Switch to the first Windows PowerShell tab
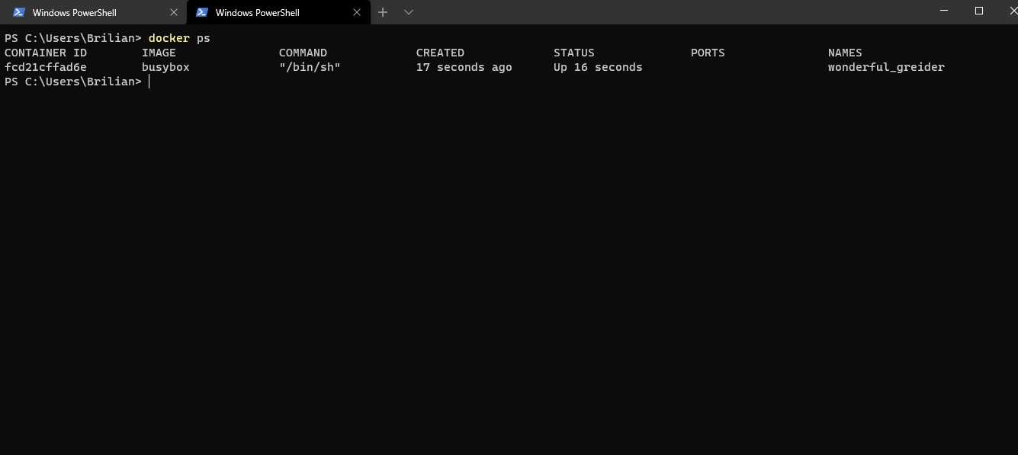This screenshot has width=1018, height=455. [x=93, y=12]
